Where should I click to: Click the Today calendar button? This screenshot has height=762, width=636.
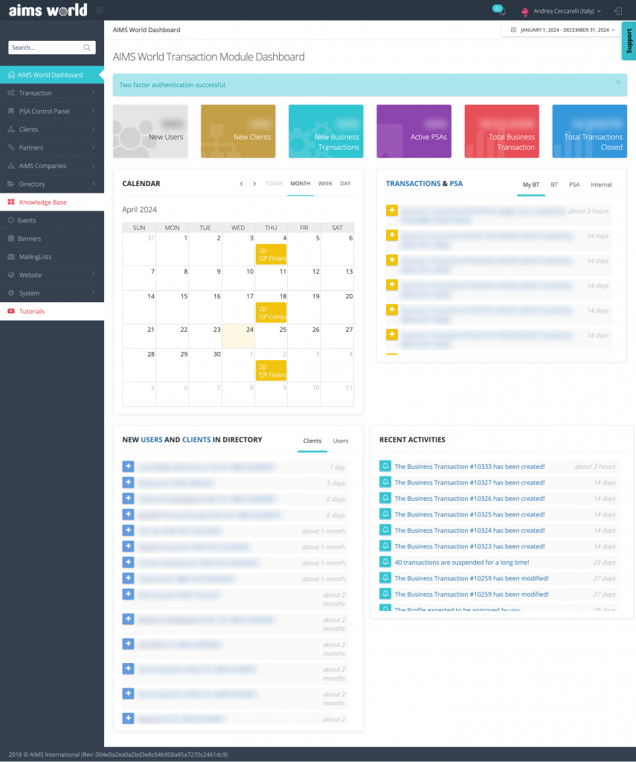[x=274, y=184]
